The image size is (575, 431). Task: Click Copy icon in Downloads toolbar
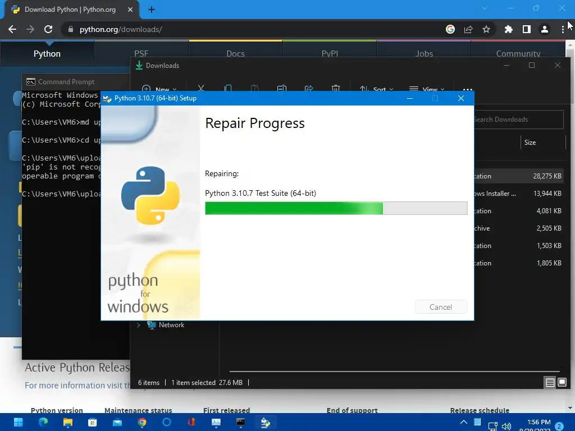(228, 88)
